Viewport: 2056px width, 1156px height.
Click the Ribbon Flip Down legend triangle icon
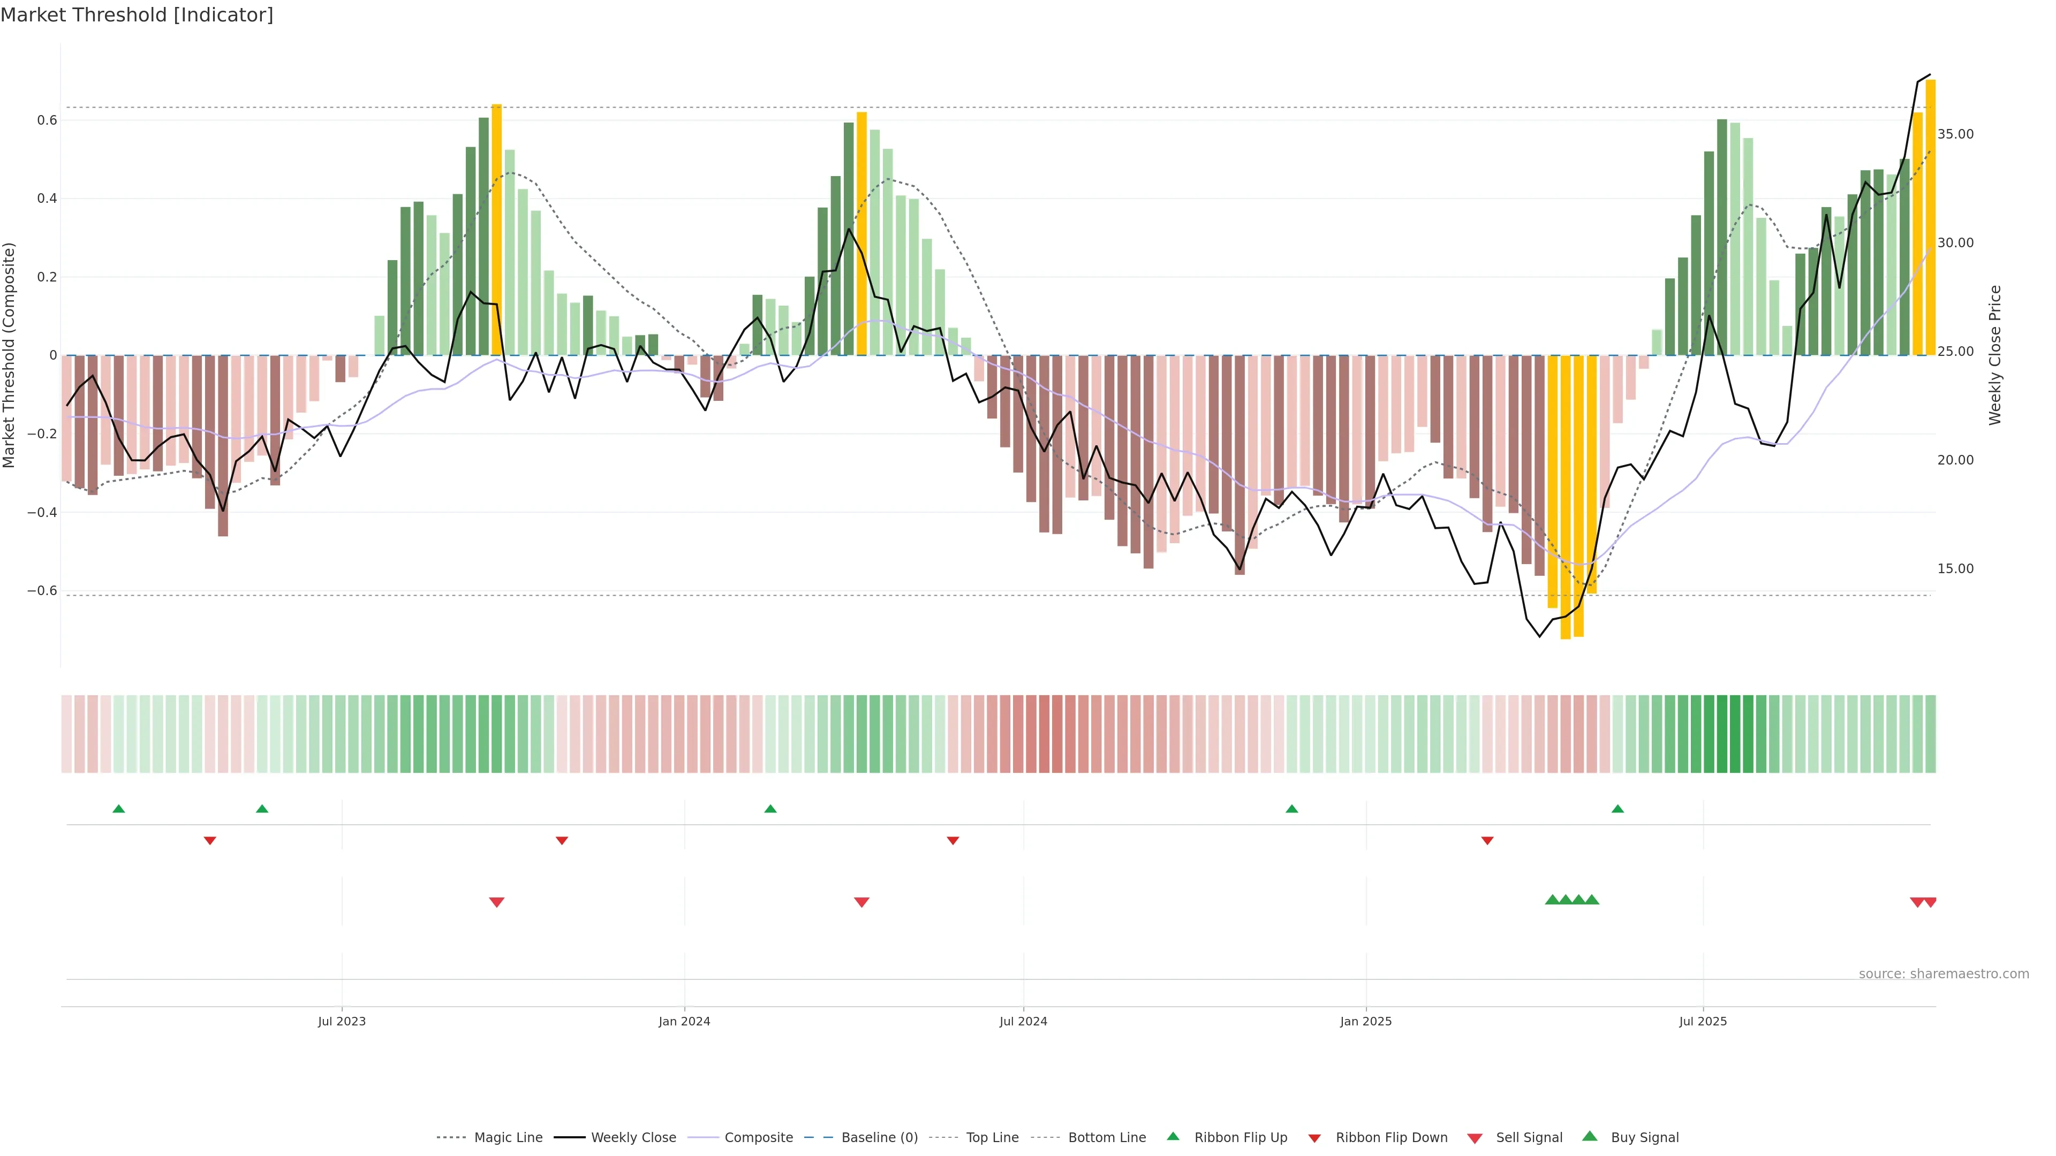point(1314,1138)
